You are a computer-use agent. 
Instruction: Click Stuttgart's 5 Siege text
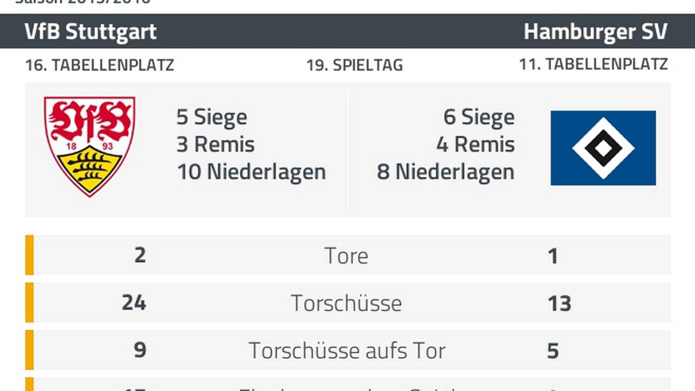212,117
